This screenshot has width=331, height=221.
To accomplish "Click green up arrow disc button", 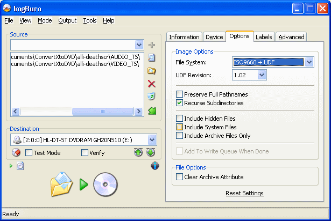I will (138, 152).
